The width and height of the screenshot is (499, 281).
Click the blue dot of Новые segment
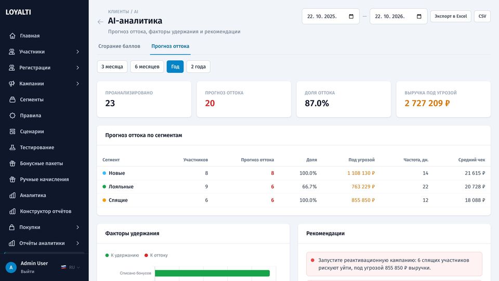[x=104, y=173]
